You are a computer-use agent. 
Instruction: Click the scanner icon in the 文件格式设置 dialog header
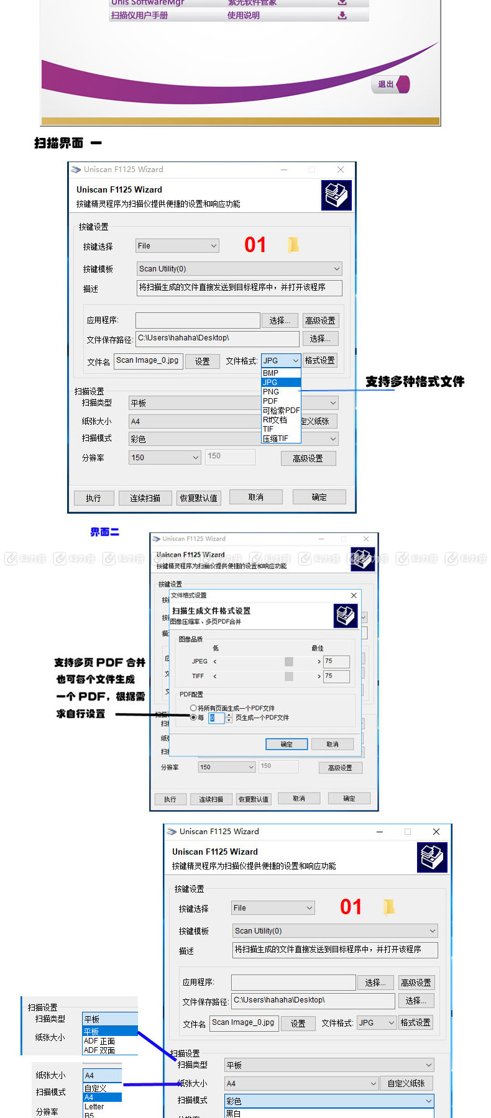point(345,616)
